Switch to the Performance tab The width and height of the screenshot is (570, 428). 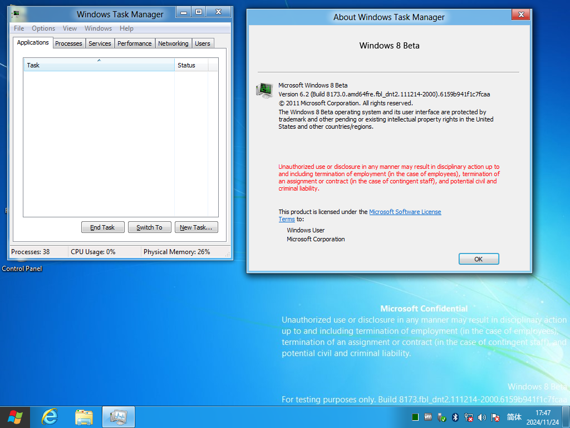[135, 43]
